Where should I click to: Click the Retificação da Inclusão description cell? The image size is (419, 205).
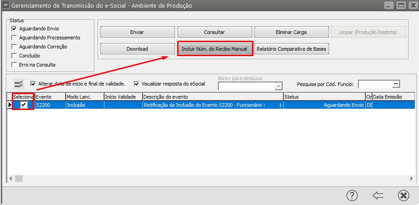(x=213, y=105)
